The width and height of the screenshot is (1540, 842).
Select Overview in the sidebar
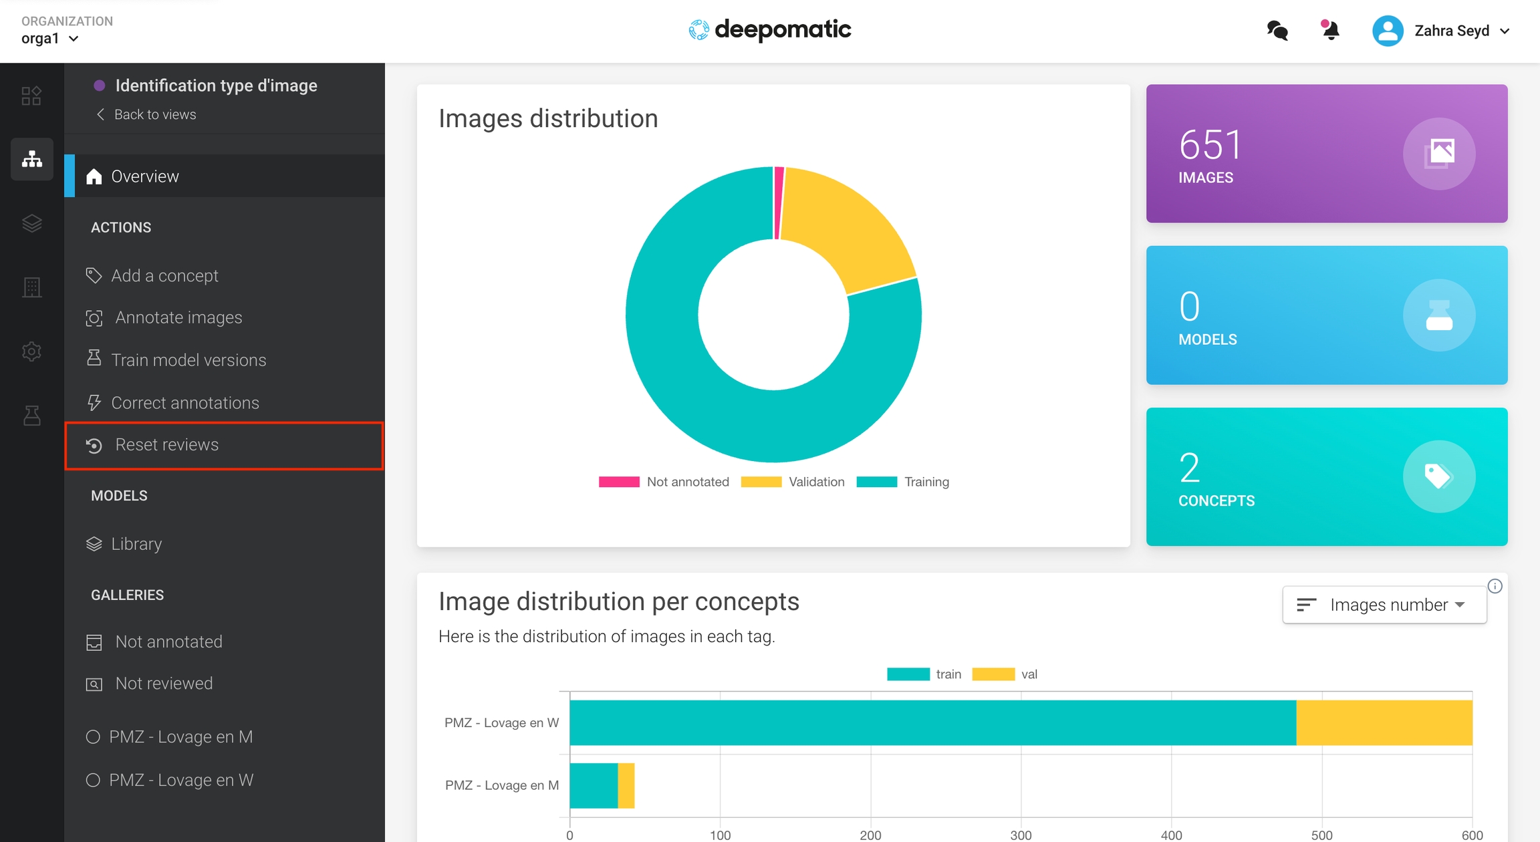145,176
